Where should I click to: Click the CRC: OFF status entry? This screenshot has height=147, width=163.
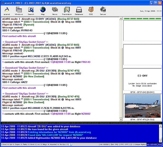(x=124, y=144)
